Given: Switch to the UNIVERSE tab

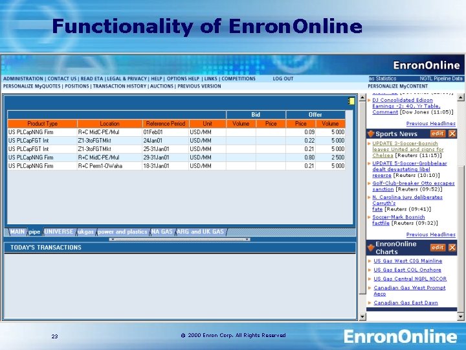Looking at the screenshot, I should tap(59, 232).
